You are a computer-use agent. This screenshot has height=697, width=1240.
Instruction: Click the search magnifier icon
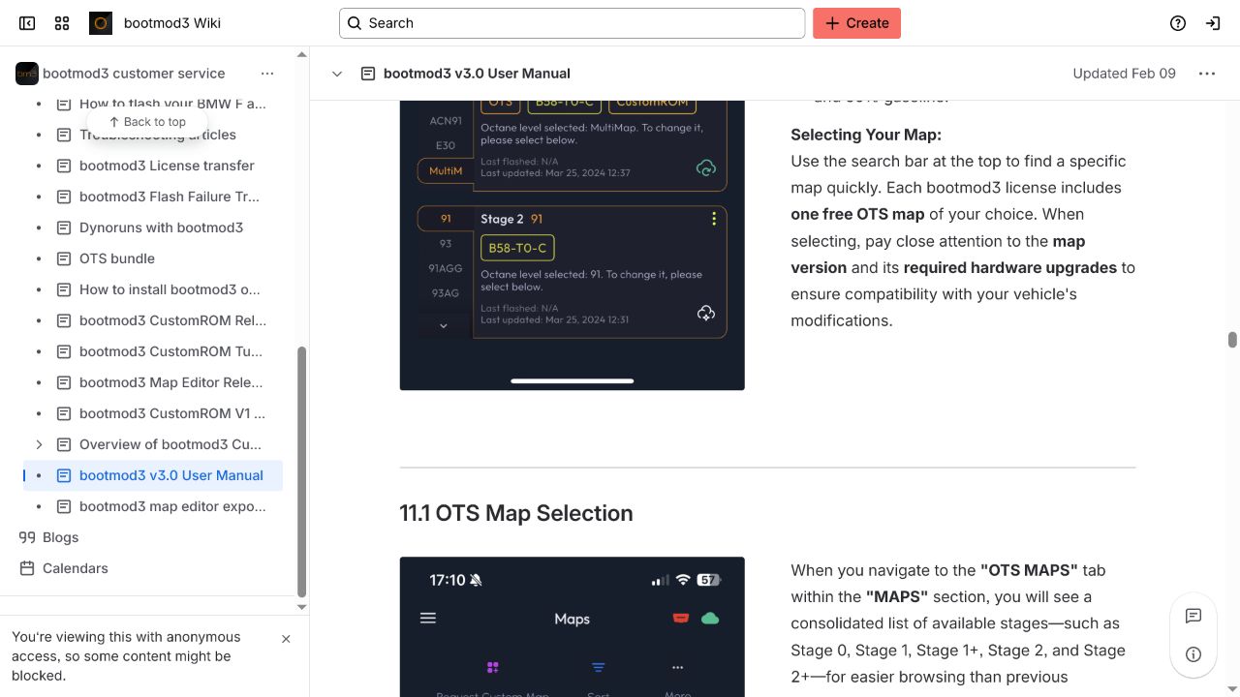tap(355, 23)
